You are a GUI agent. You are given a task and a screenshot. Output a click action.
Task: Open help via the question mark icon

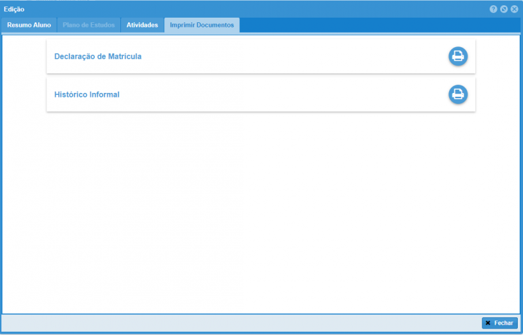494,9
